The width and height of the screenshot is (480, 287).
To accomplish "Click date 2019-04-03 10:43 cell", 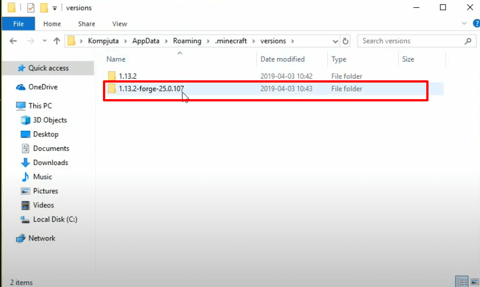I will (x=287, y=89).
